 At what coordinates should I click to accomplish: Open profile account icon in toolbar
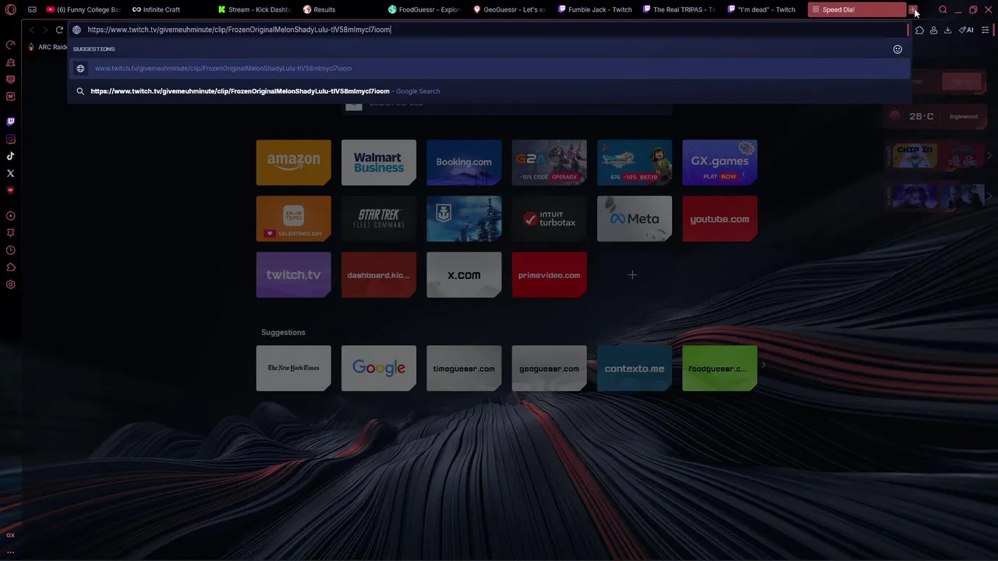(933, 30)
